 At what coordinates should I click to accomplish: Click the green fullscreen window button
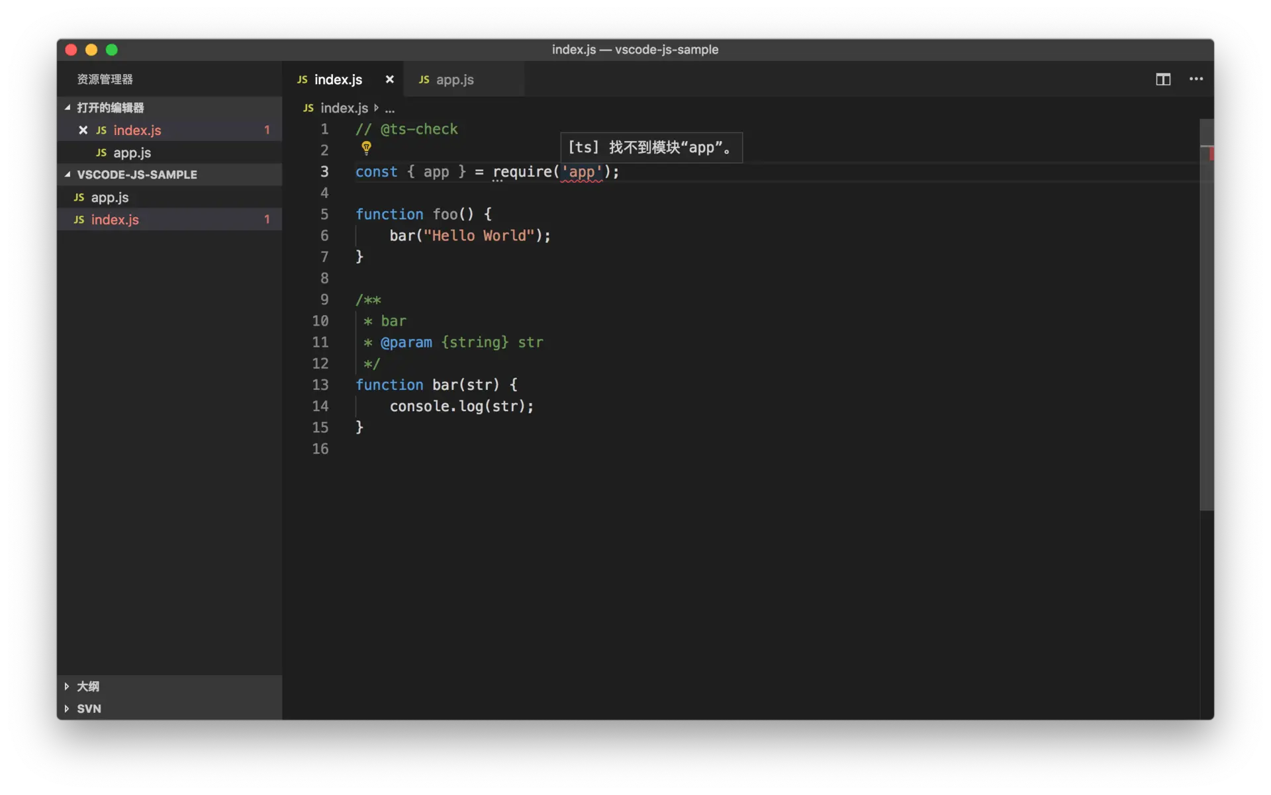click(x=112, y=50)
